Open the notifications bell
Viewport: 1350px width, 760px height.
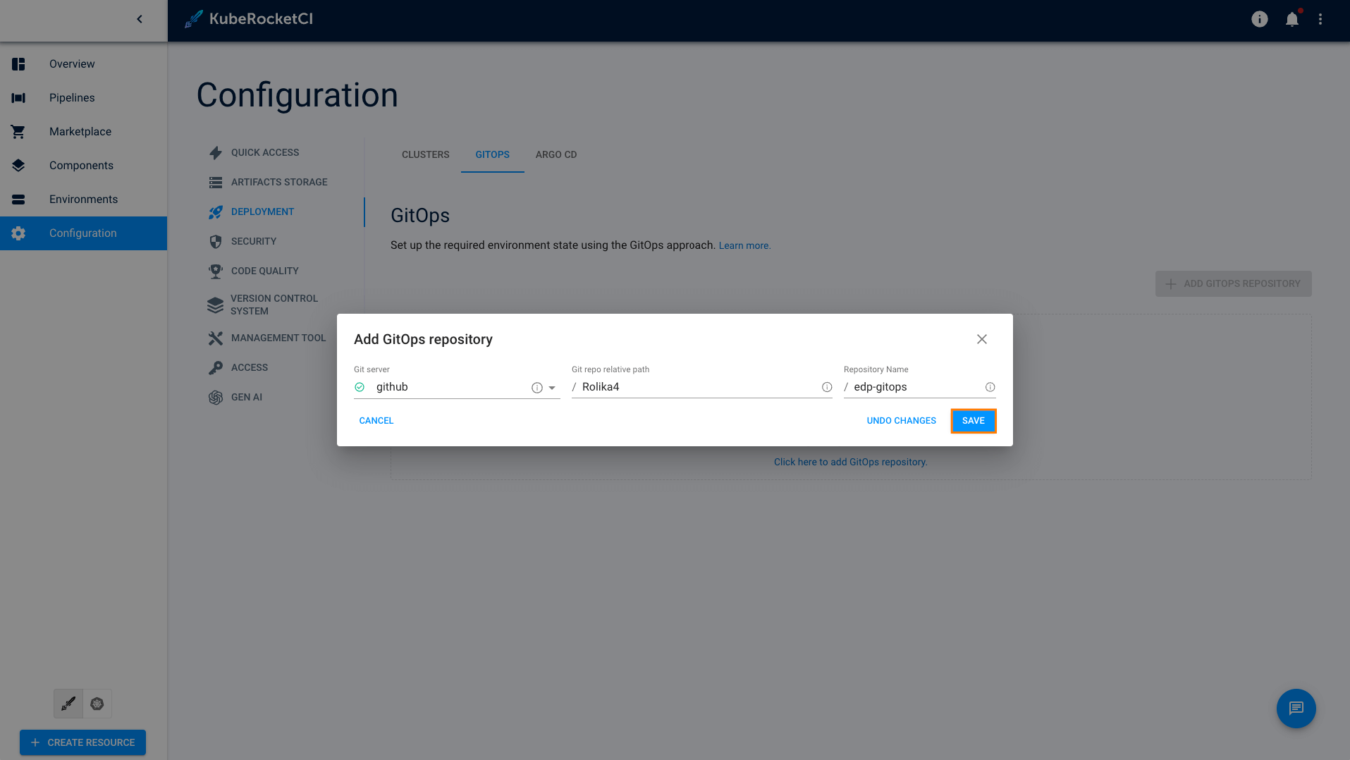pos(1291,19)
